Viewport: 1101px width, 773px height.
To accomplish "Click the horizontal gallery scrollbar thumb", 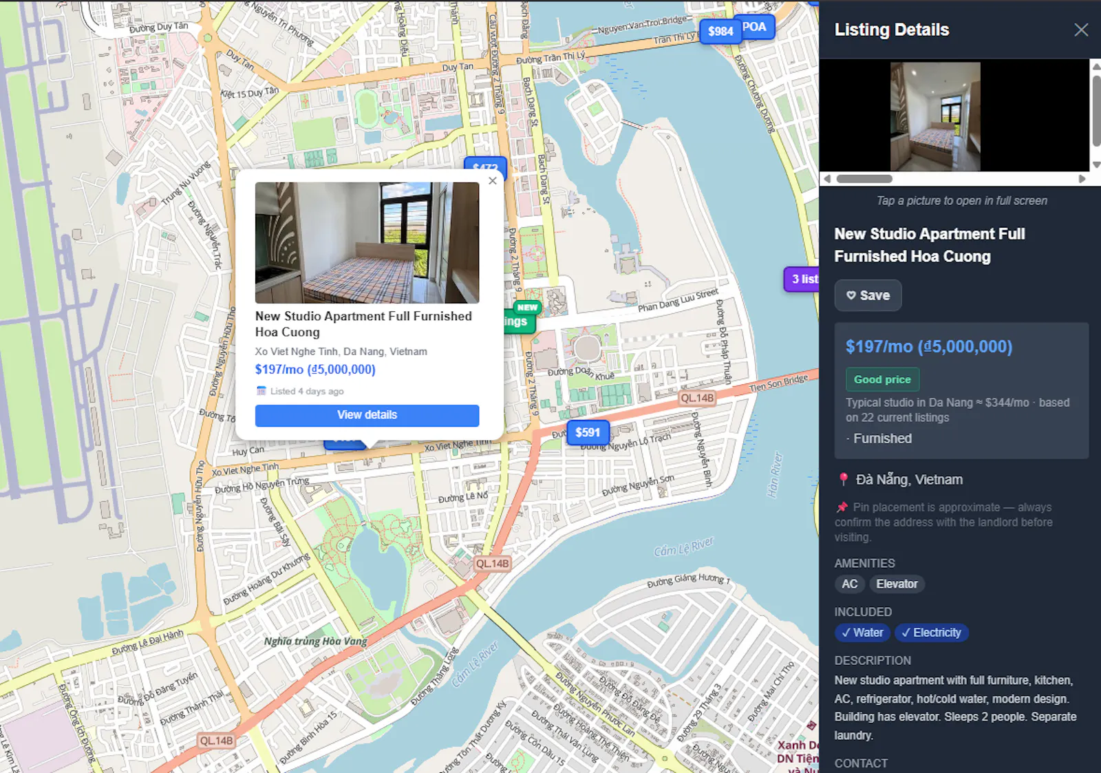I will click(864, 179).
